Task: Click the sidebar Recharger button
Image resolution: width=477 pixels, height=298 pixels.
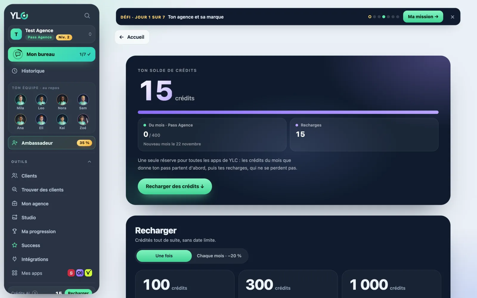Action: click(x=78, y=292)
